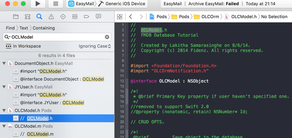Collapse the OLCModel.m results group
The image size is (292, 138).
click(4, 126)
